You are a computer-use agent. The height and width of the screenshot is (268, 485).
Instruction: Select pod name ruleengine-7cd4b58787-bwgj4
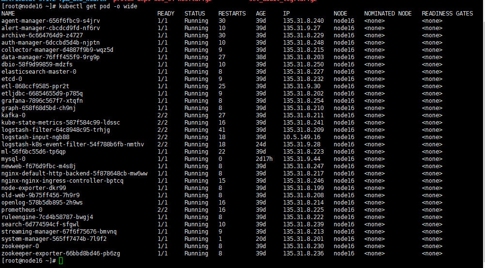point(47,217)
